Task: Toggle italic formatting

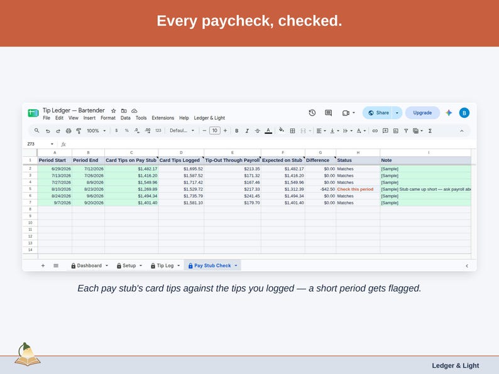Action: [247, 131]
